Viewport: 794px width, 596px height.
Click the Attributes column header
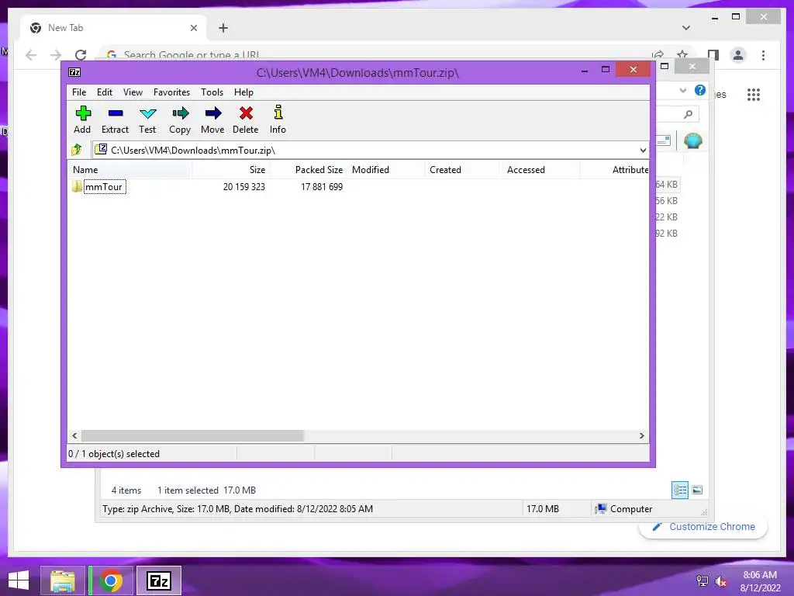615,170
